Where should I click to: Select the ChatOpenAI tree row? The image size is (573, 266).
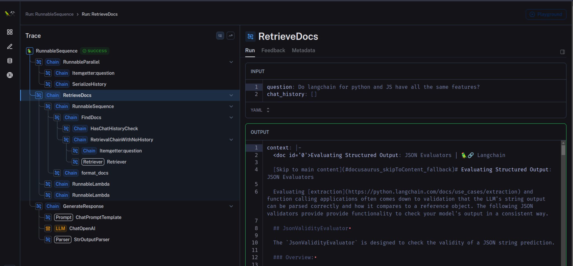130,228
